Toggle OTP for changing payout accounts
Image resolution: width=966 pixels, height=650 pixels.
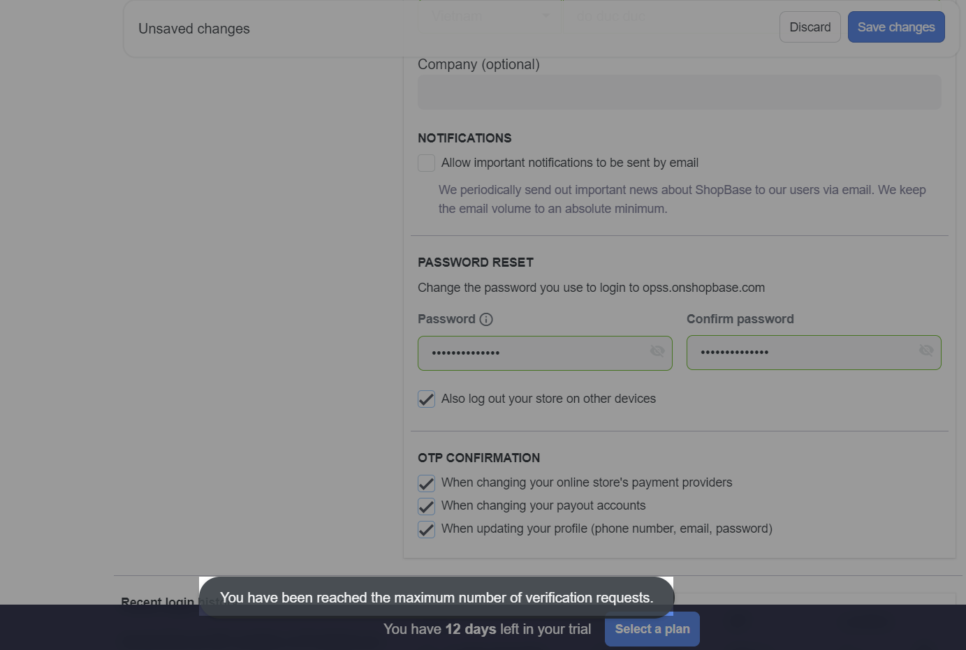(426, 506)
